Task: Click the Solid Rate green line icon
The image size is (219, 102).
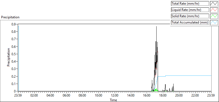Action: tap(214, 16)
